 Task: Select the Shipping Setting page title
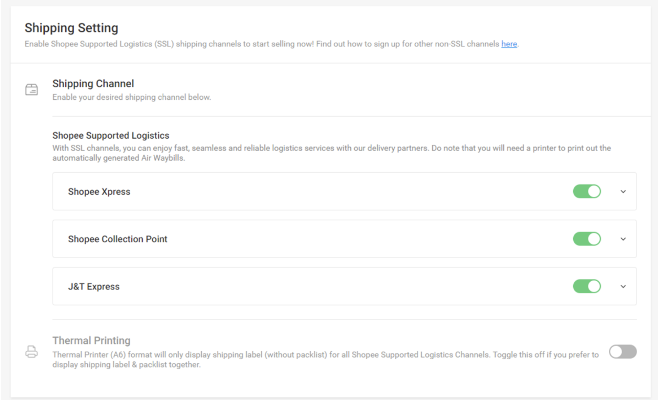(71, 28)
